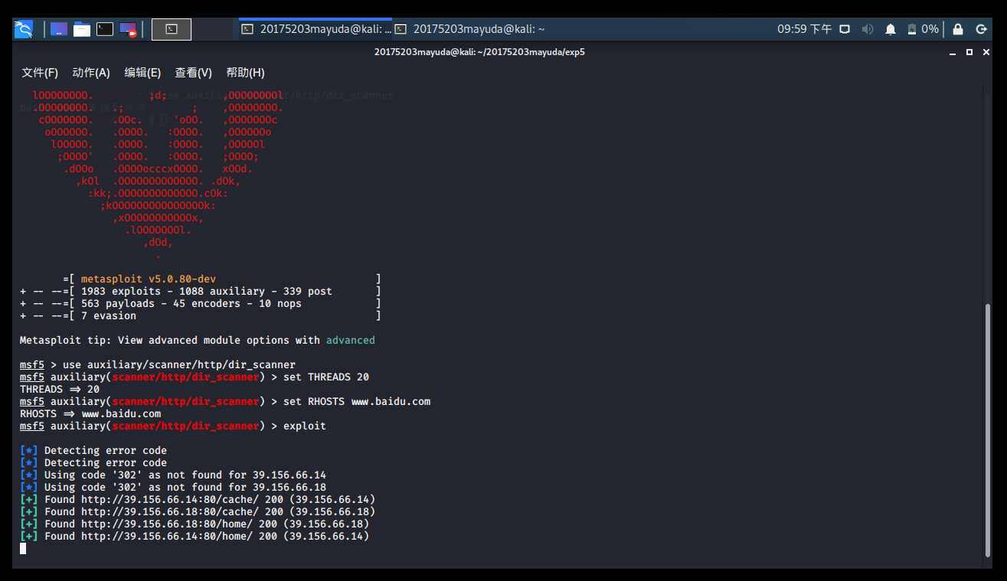Open the file manager from the panel

[x=82, y=29]
